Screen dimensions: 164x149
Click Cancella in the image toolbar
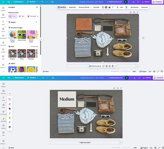(x=96, y=7)
